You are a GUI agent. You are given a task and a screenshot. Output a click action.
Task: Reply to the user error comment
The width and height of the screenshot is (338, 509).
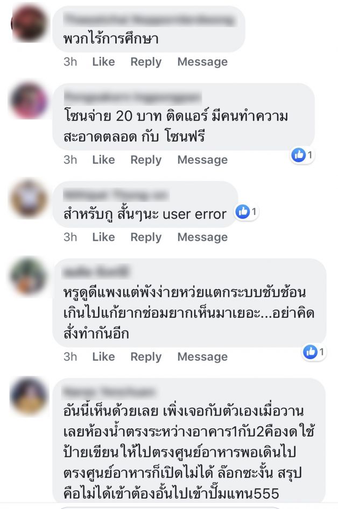pyautogui.click(x=146, y=237)
